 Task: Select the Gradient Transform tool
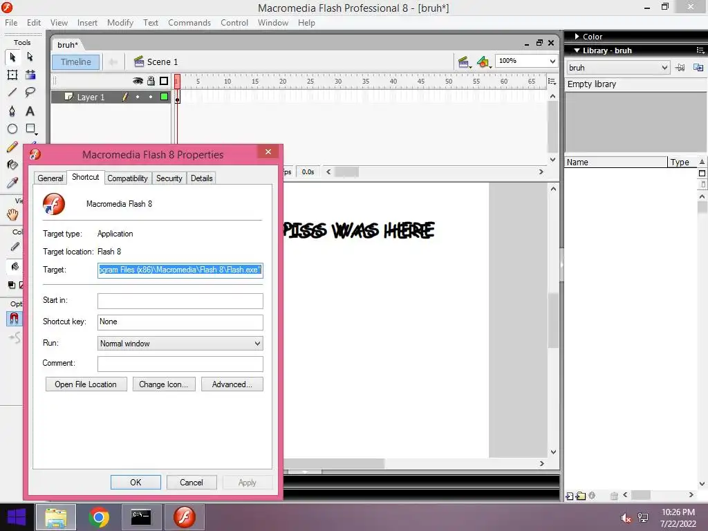click(x=30, y=75)
